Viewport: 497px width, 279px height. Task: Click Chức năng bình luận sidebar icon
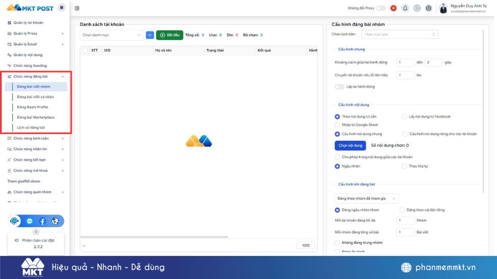point(9,138)
